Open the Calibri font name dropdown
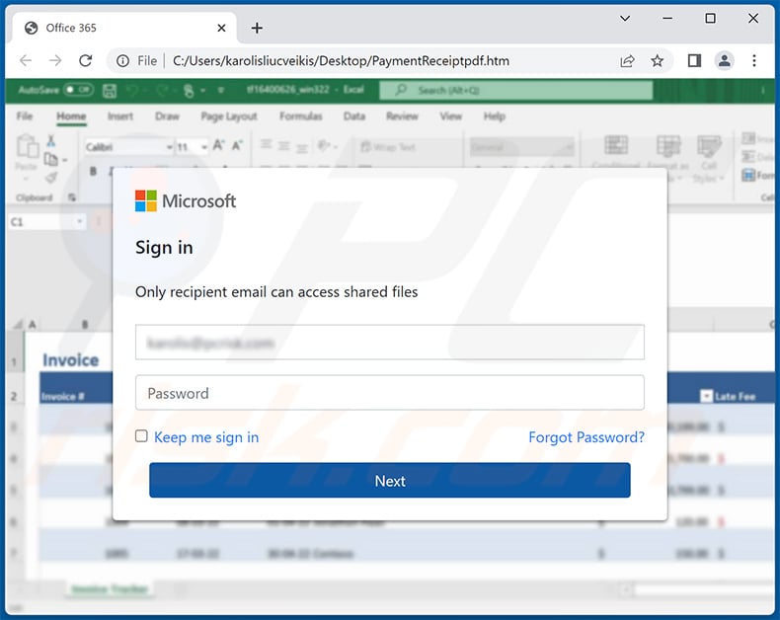The width and height of the screenshot is (780, 620). [169, 147]
